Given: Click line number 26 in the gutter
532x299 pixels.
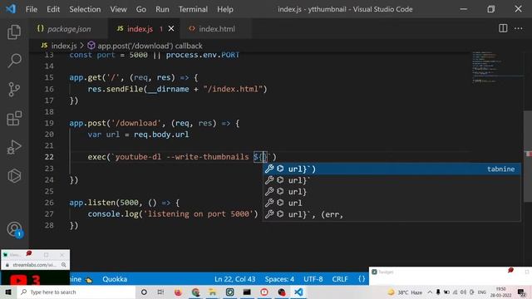Looking at the screenshot, I should click(x=49, y=203).
